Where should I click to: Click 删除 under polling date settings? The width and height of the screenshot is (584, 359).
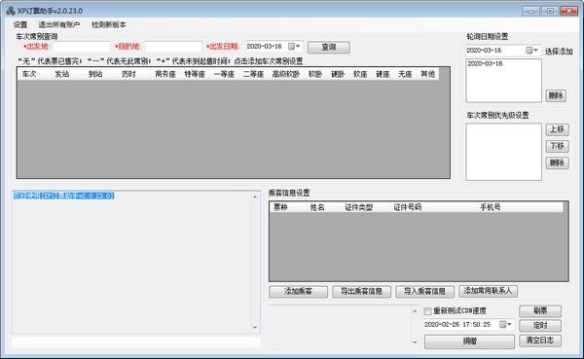pos(556,95)
